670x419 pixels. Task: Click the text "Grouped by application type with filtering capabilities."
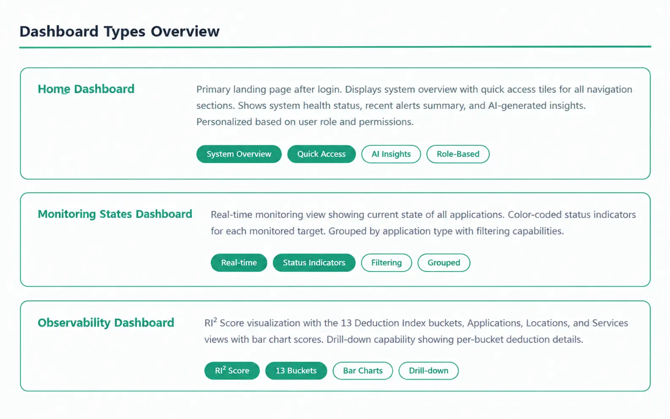point(446,231)
